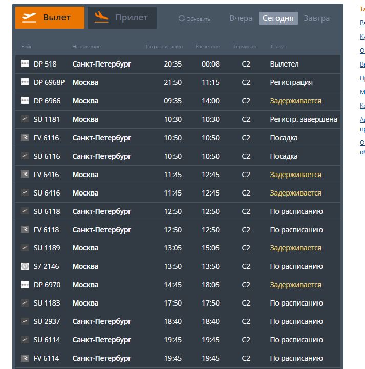Select flight number DP 6968P
This screenshot has height=369, width=365.
point(49,82)
